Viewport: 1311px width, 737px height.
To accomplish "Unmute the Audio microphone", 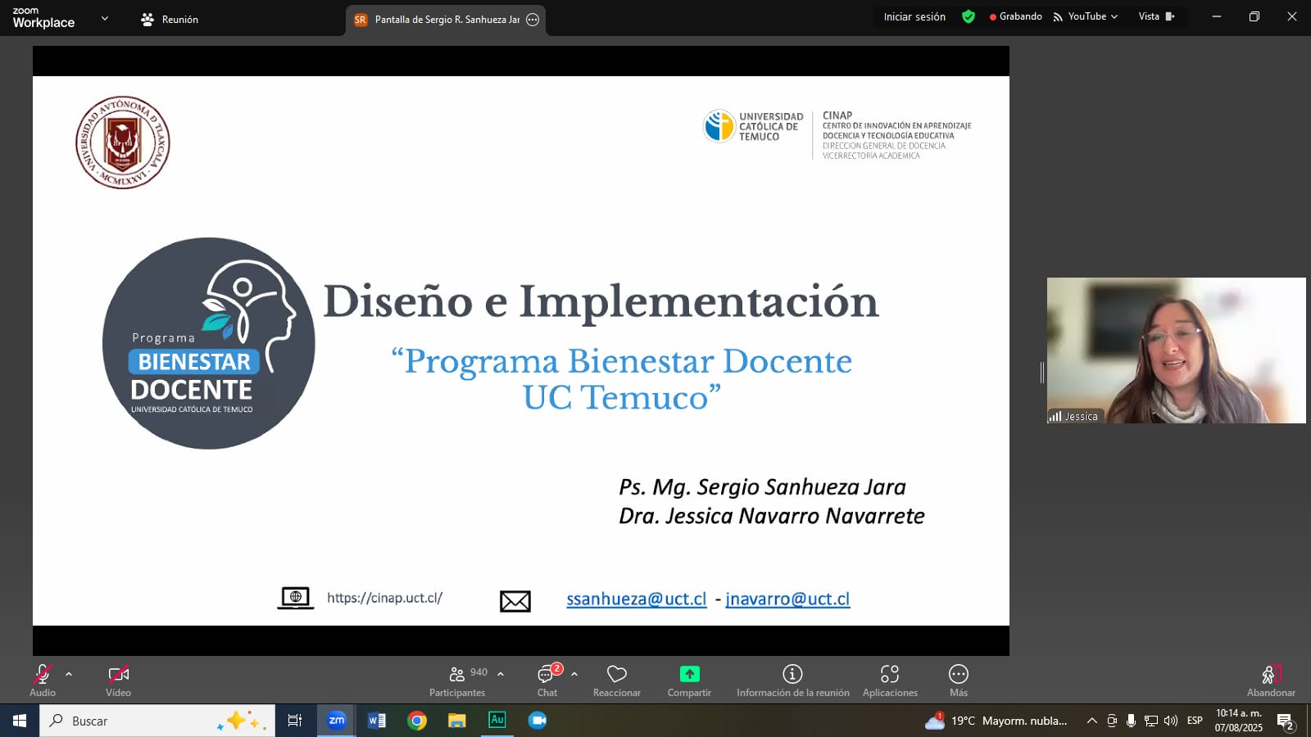I will point(43,680).
